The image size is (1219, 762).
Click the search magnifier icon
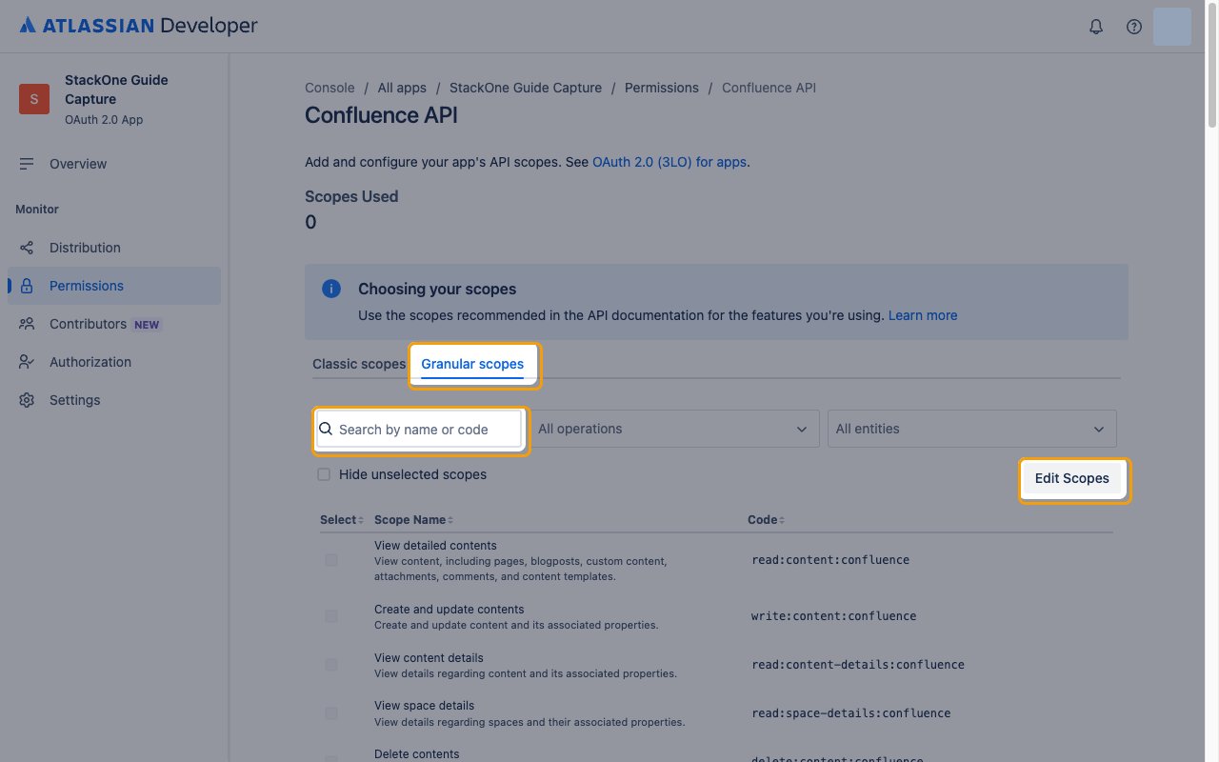point(326,429)
